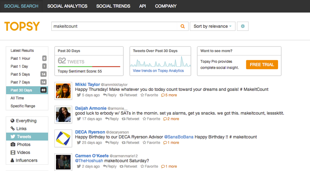
Task: Open DECA Ryerson's profile name
Action: point(90,132)
